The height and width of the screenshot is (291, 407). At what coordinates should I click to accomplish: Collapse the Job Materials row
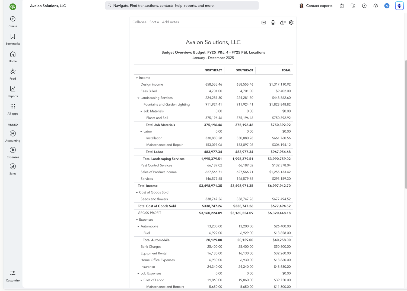click(x=141, y=111)
